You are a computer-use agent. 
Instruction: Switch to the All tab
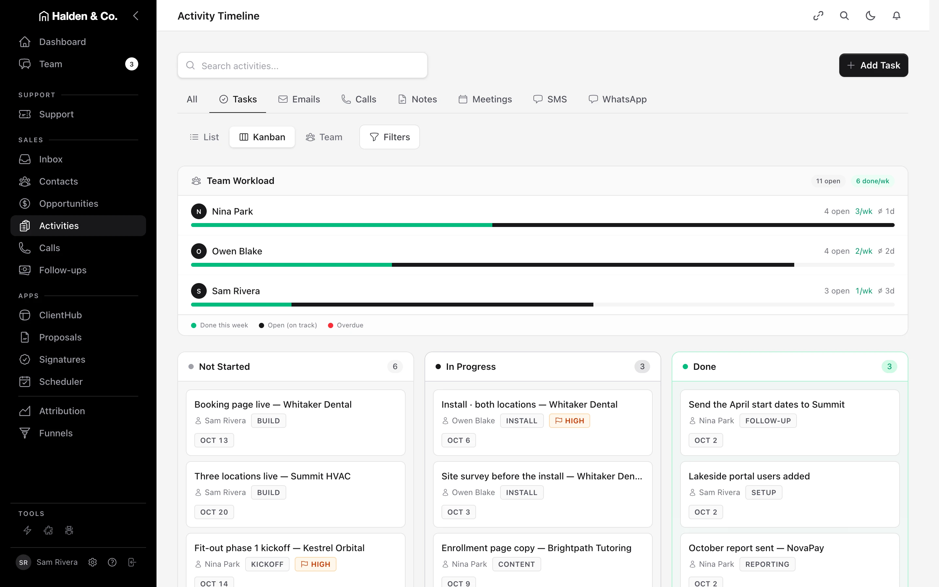pyautogui.click(x=192, y=99)
